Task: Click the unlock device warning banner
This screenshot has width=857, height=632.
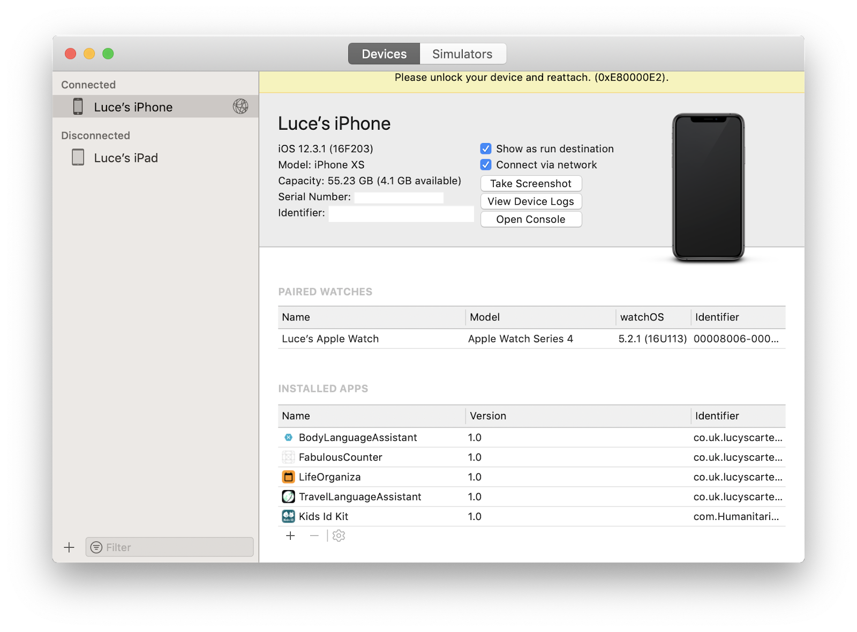Action: (531, 82)
